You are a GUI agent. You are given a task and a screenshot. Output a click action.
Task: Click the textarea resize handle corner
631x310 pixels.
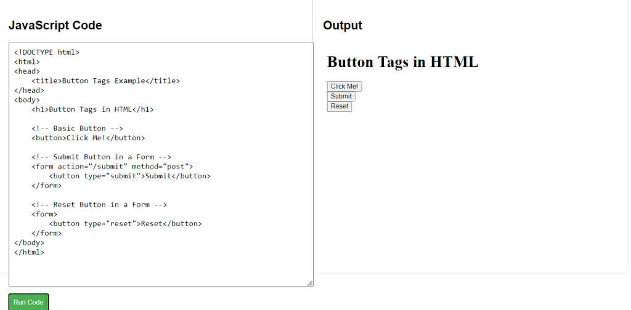coord(310,284)
